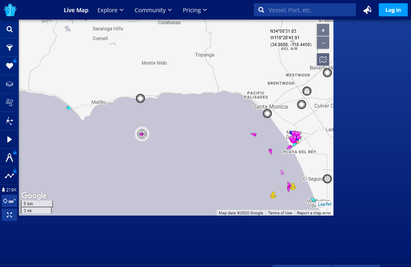Open the route planner line-chart icon
The height and width of the screenshot is (267, 411).
click(x=9, y=176)
